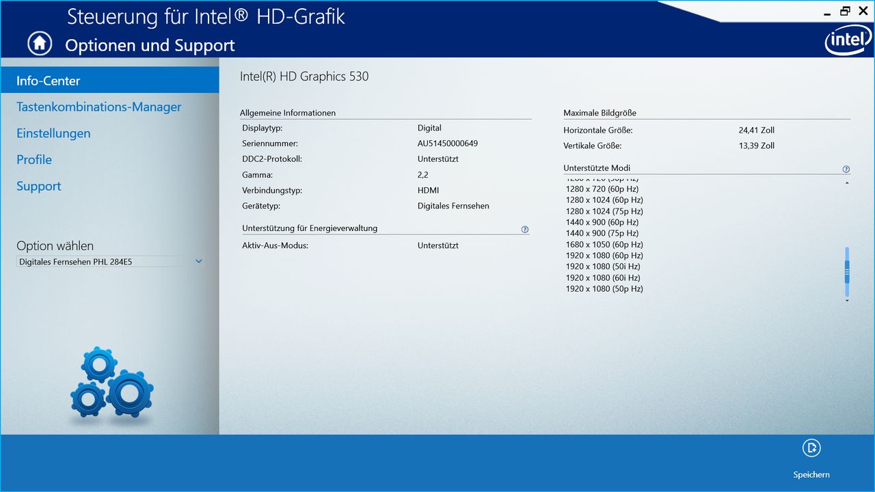Screen dimensions: 875x492
Task: Select mode 1680 x 1050 (60p Hz)
Action: tap(604, 245)
